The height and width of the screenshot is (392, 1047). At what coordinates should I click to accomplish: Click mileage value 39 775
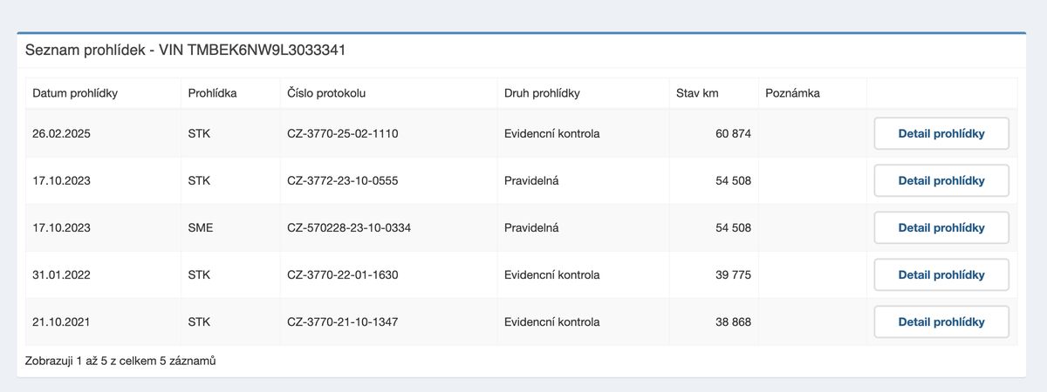[x=733, y=274]
